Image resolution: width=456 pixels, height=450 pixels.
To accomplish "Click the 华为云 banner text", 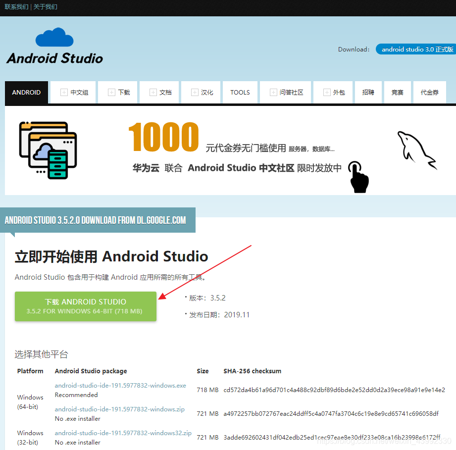I will (x=146, y=168).
